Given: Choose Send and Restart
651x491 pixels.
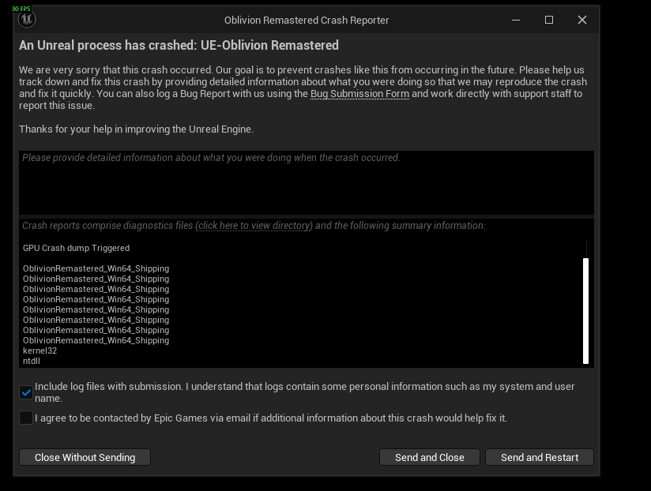Looking at the screenshot, I should point(539,457).
